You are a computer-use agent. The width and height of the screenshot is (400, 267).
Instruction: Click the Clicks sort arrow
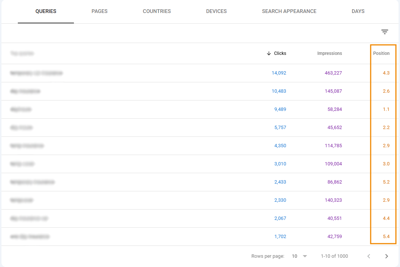[269, 53]
